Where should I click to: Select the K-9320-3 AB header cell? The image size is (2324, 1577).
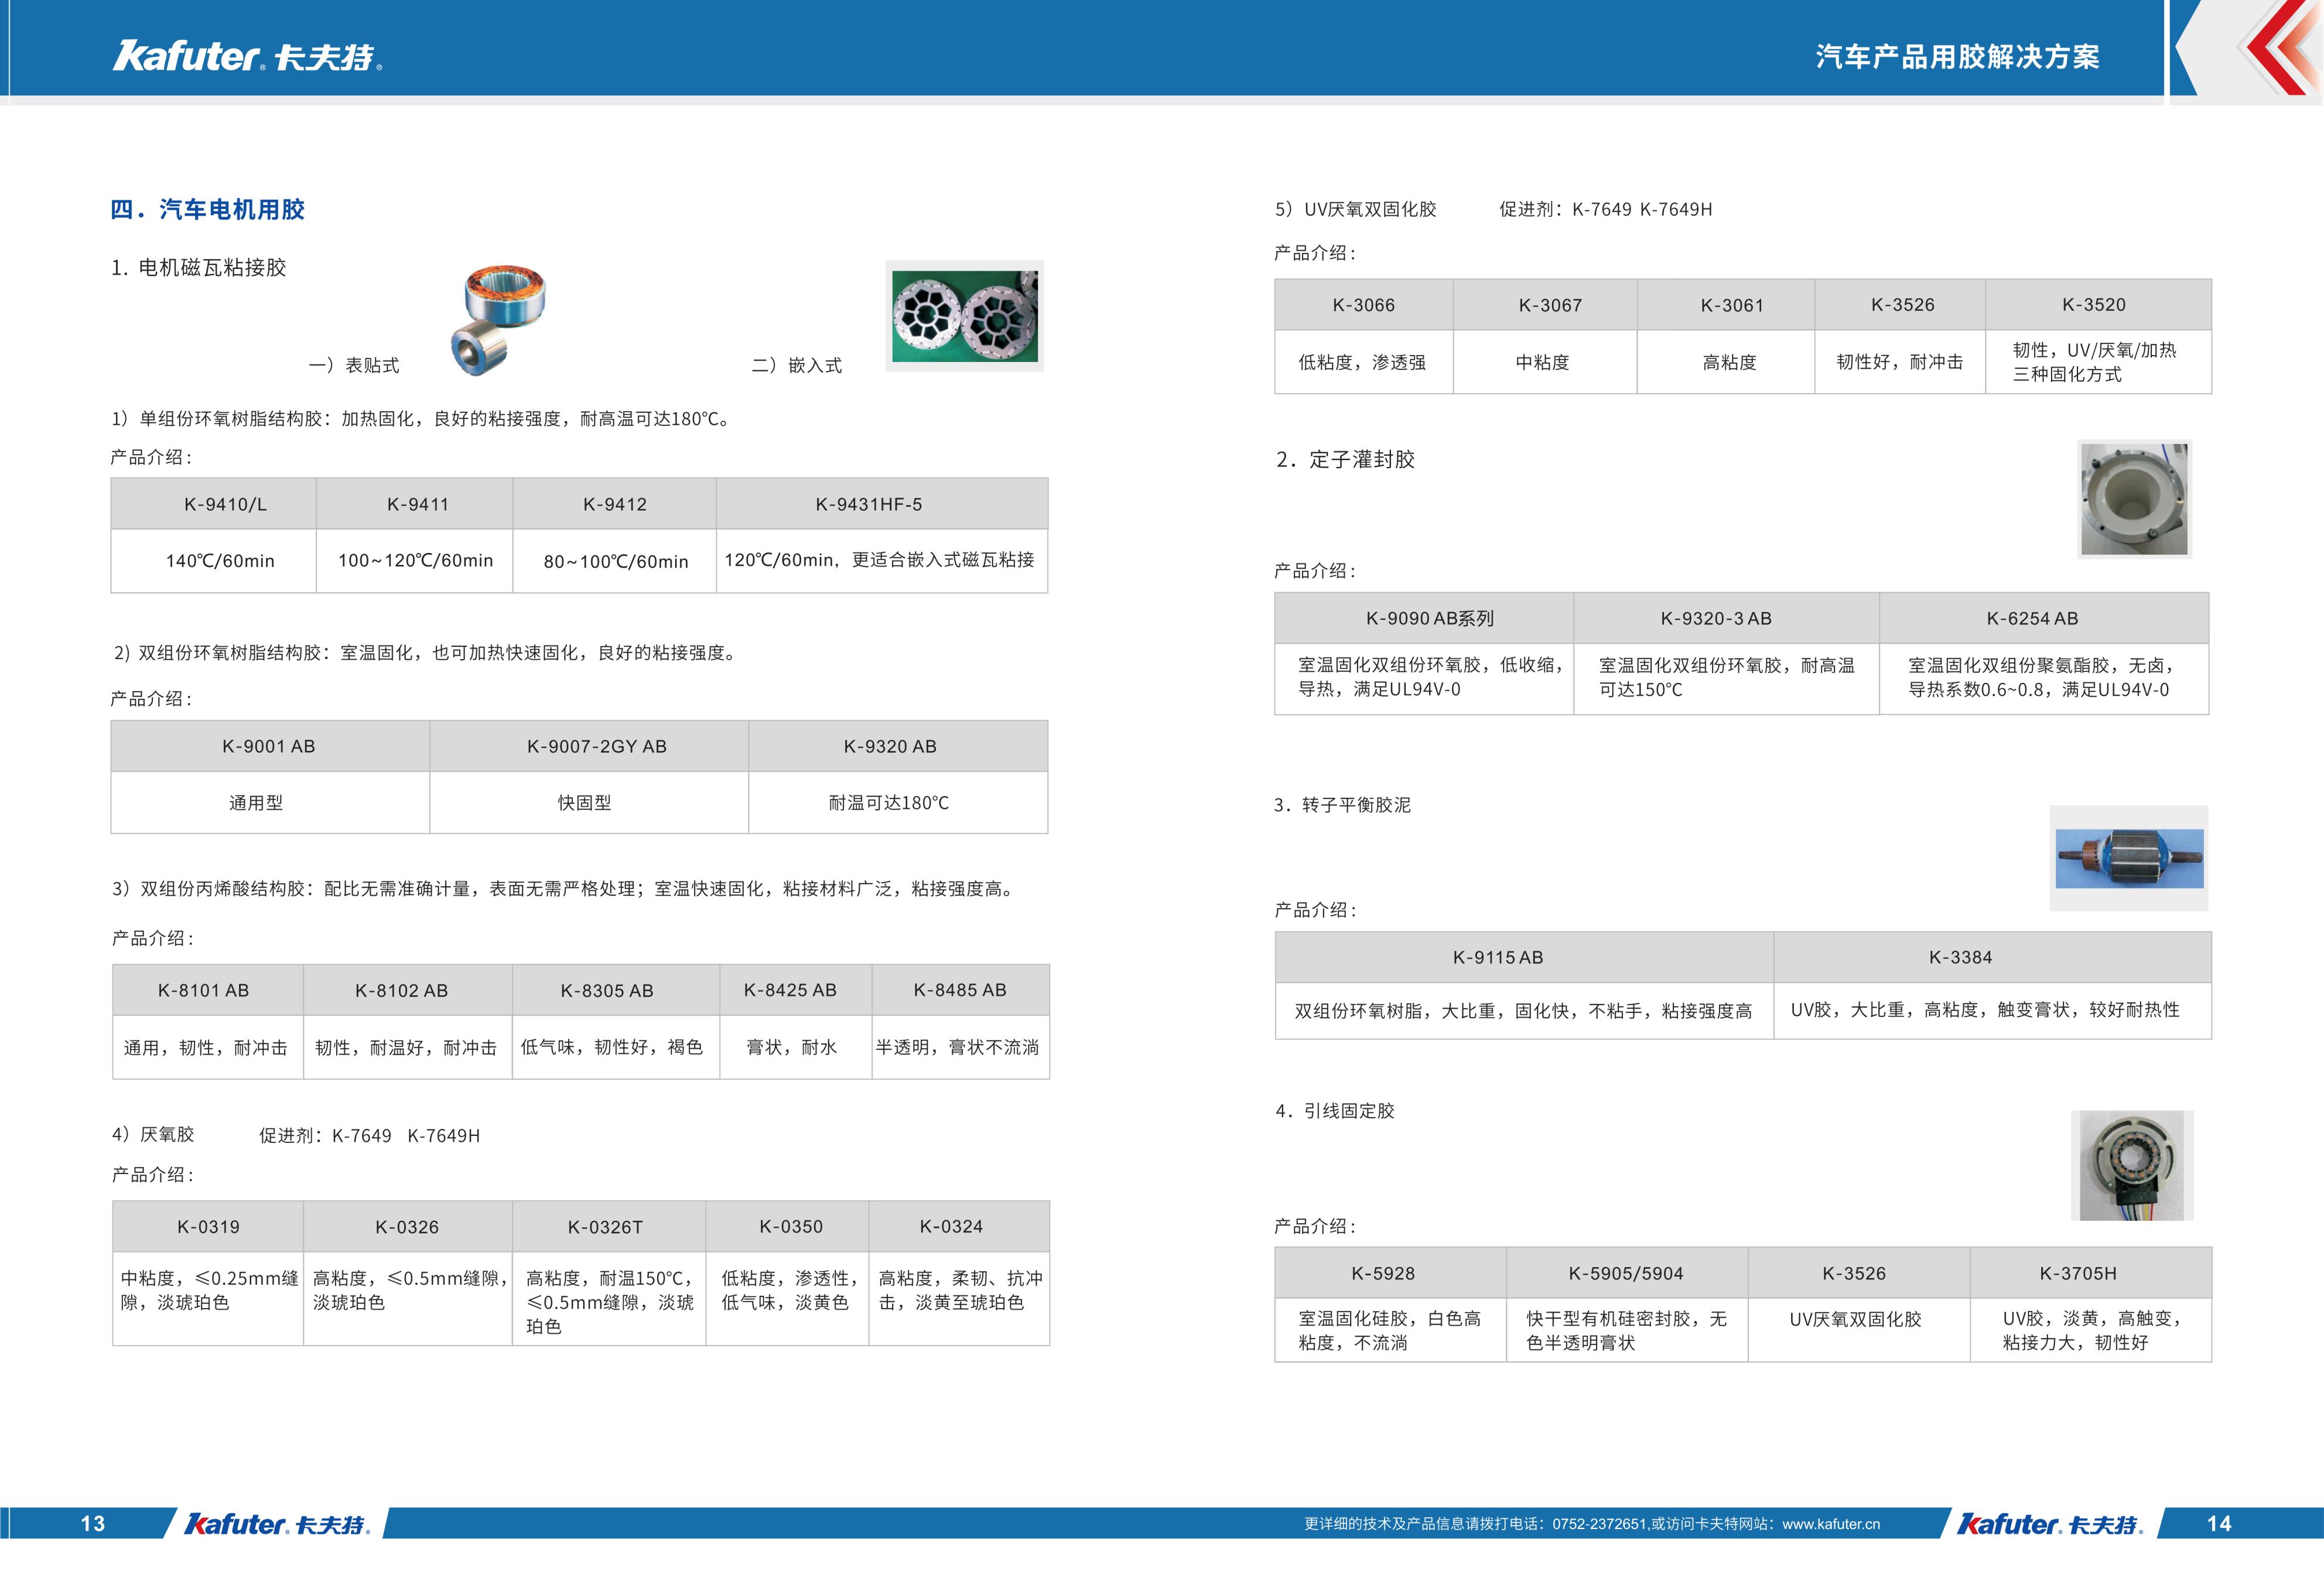1726,618
